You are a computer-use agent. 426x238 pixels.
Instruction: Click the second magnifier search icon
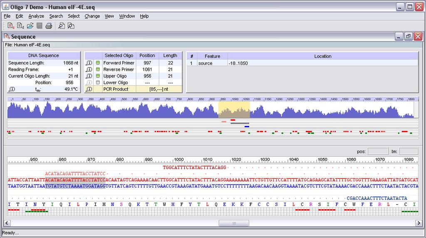pyautogui.click(x=71, y=26)
